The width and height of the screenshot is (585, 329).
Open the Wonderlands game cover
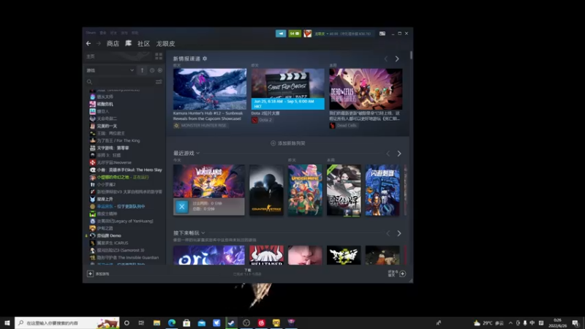[x=209, y=181]
